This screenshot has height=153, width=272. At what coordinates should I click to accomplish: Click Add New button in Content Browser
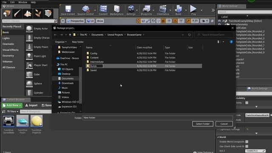click(x=12, y=105)
